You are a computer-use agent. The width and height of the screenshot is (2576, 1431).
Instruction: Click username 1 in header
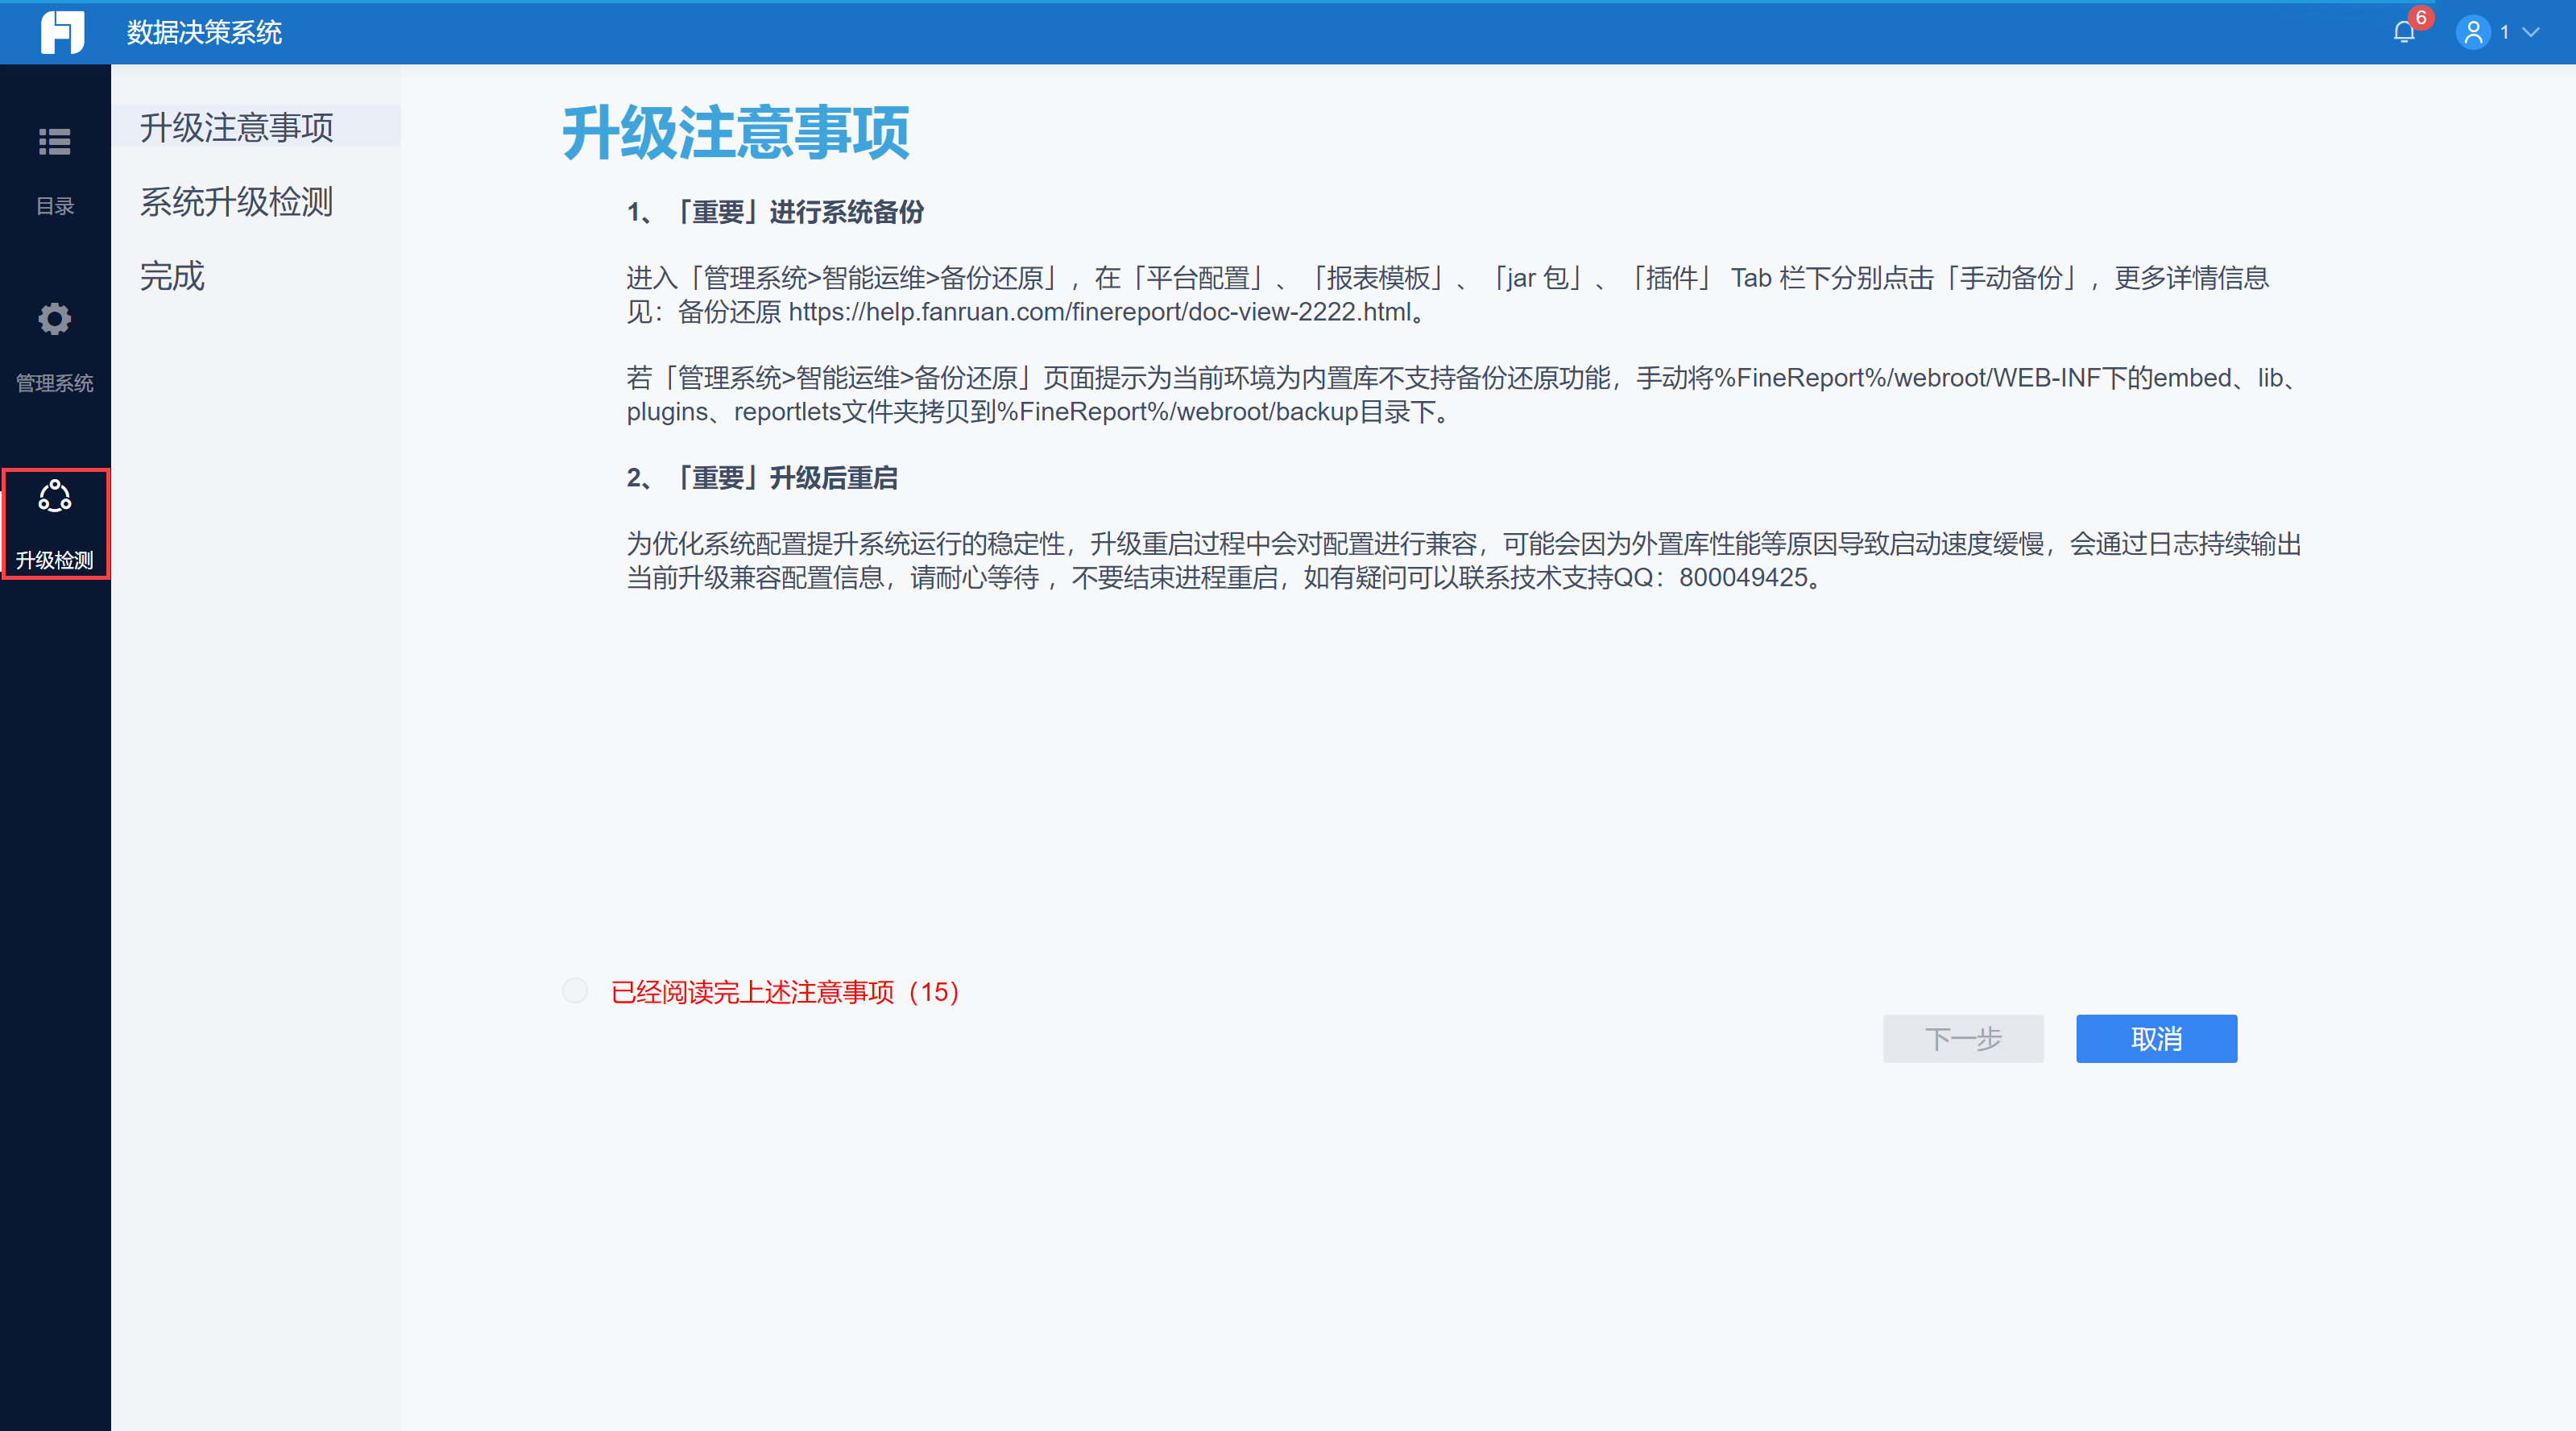(2504, 33)
